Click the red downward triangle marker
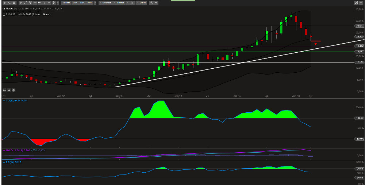This screenshot has width=365, height=185. (x=316, y=44)
